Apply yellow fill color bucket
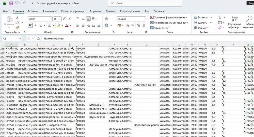 pyautogui.click(x=58, y=25)
